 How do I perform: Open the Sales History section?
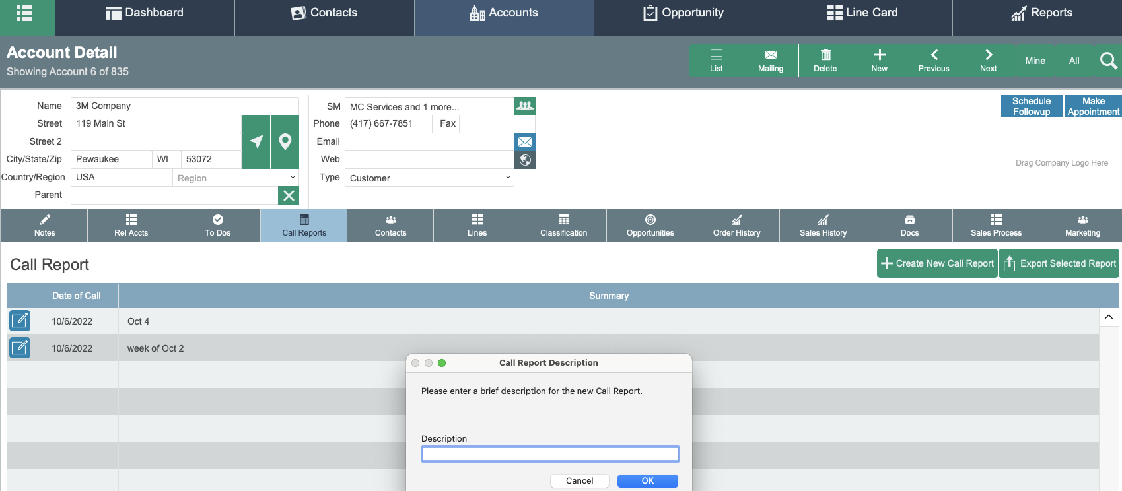[x=823, y=226]
